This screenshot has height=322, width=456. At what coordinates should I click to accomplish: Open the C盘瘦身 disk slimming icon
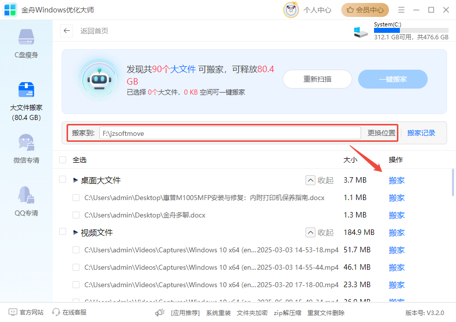tap(26, 37)
